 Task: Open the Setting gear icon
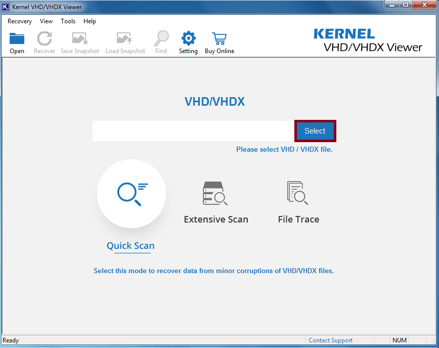point(189,38)
